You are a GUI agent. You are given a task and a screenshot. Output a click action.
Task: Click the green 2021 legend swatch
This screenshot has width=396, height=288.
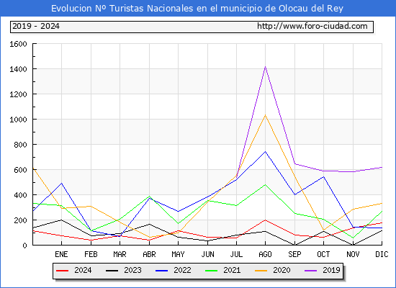[x=212, y=271]
